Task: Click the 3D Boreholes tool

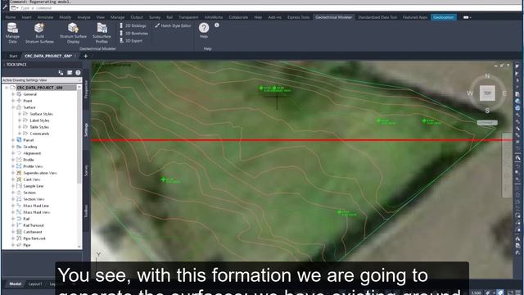Action: [133, 34]
